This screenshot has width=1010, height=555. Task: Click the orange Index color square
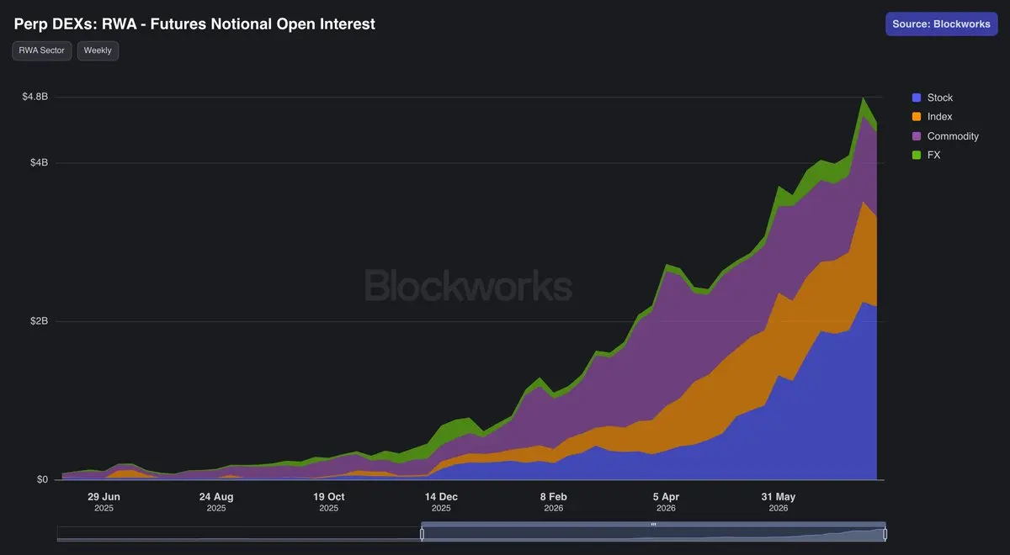click(917, 117)
